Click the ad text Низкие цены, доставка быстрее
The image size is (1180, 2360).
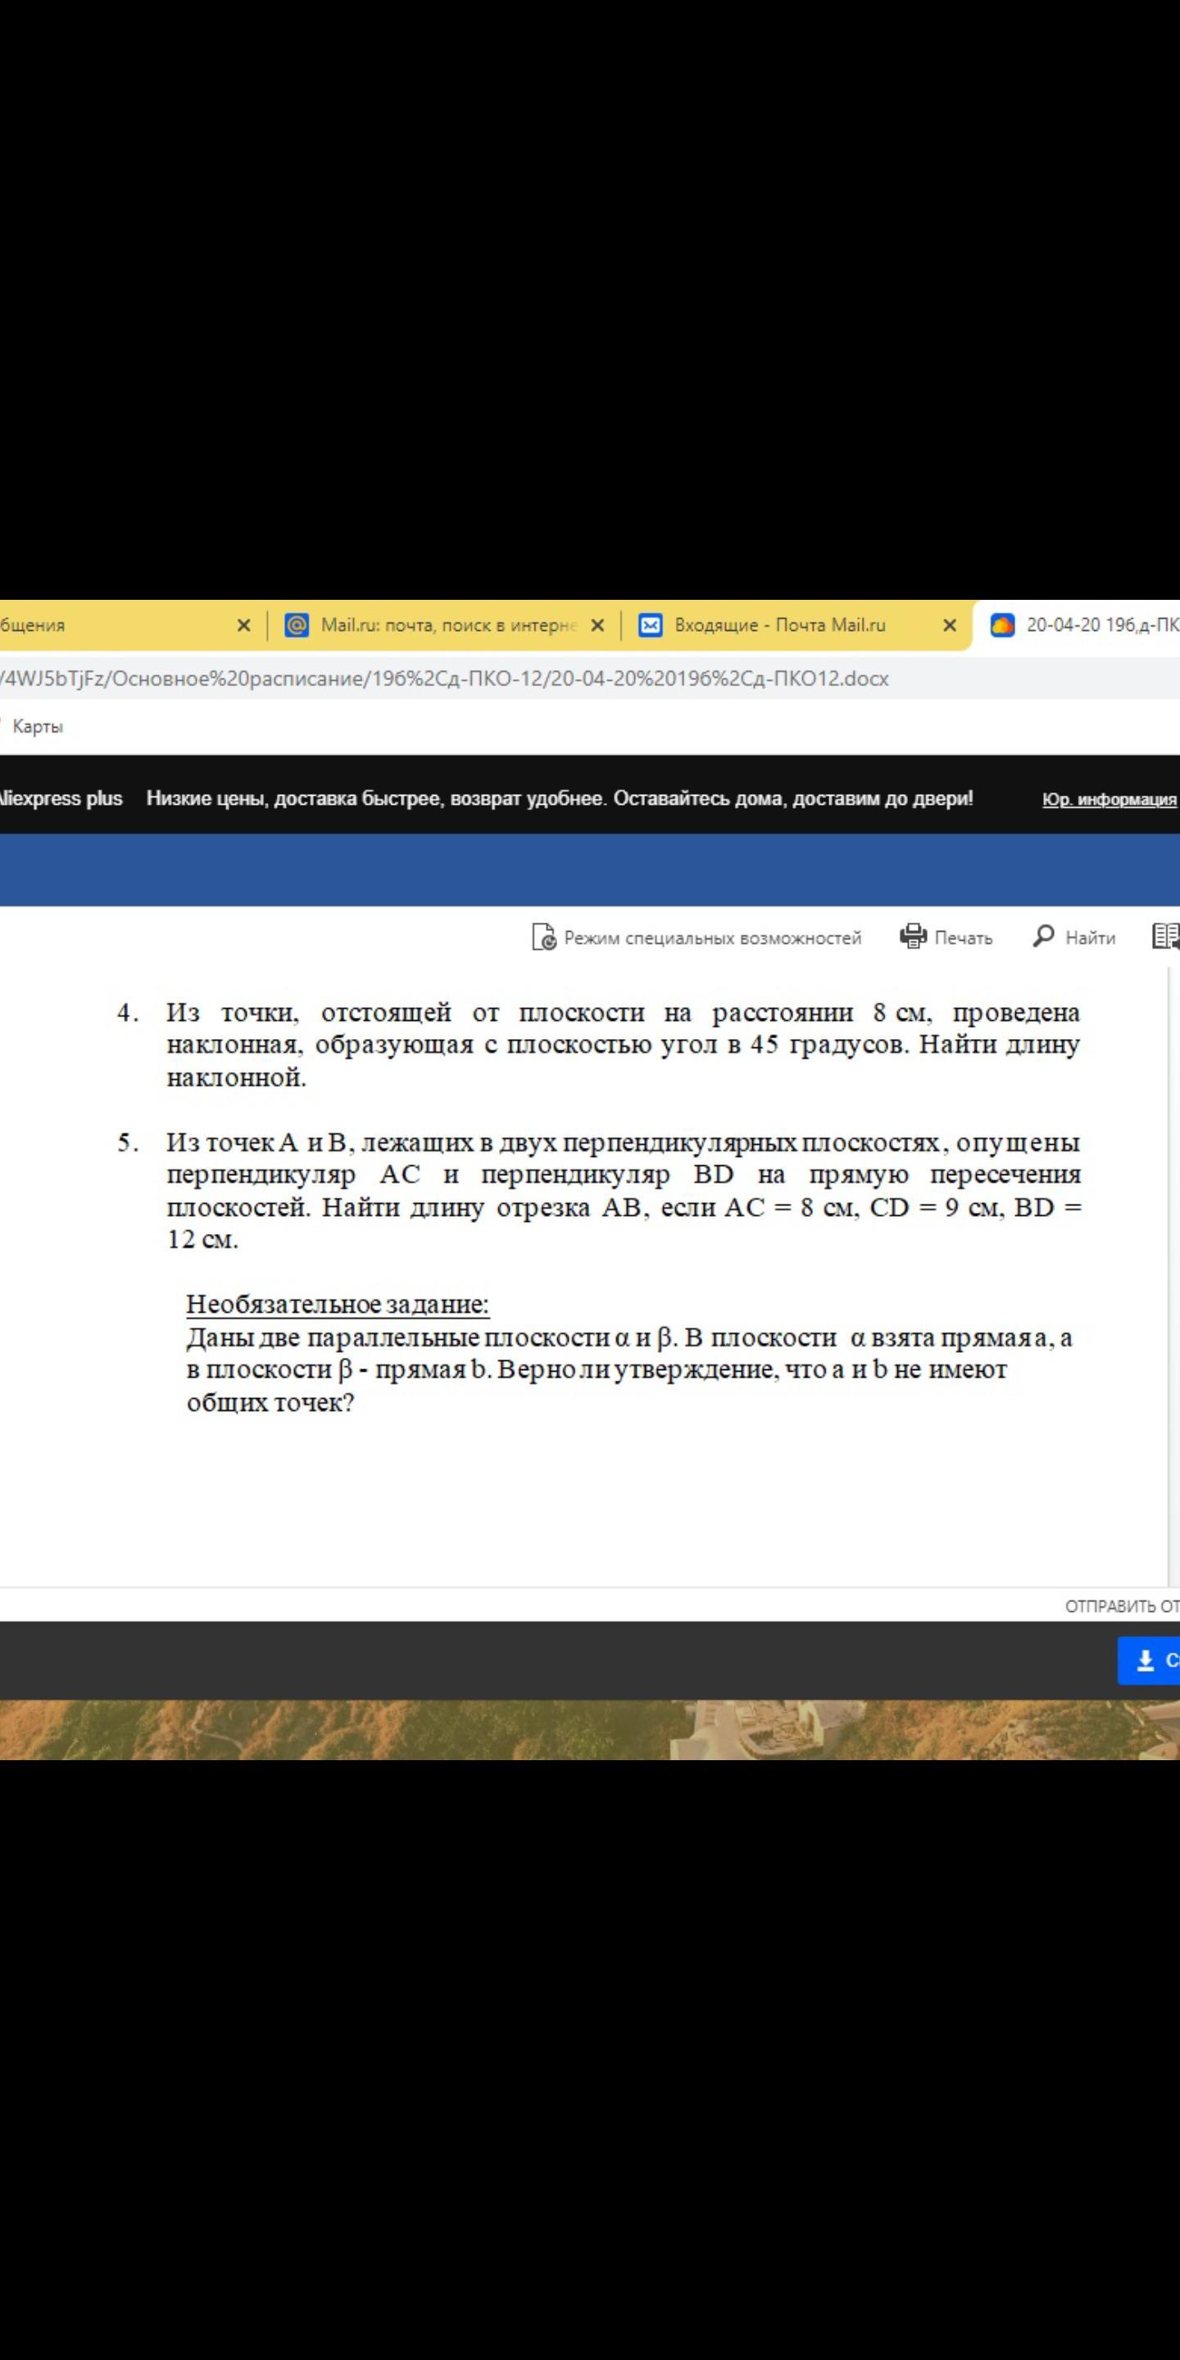point(560,798)
